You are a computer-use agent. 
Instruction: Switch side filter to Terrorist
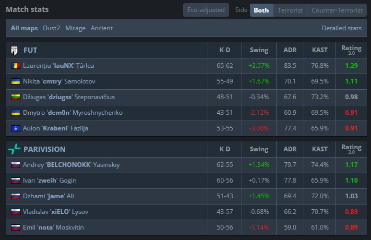pyautogui.click(x=290, y=10)
